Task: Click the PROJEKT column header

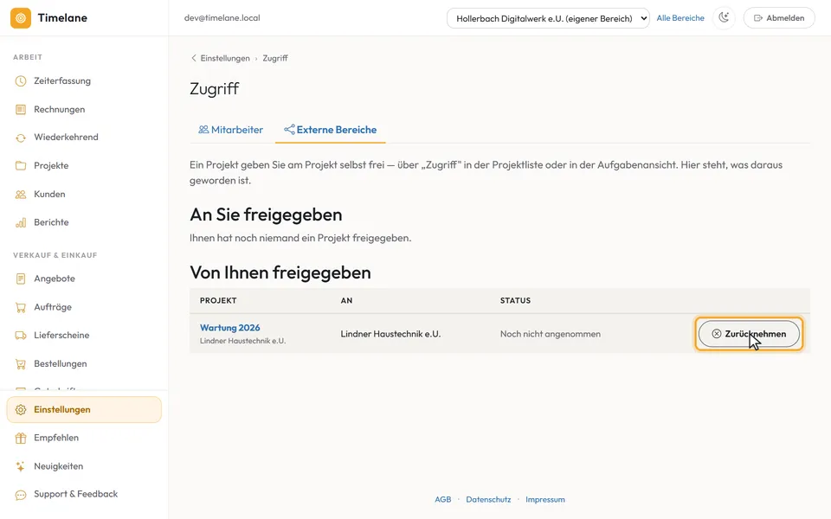Action: tap(218, 300)
